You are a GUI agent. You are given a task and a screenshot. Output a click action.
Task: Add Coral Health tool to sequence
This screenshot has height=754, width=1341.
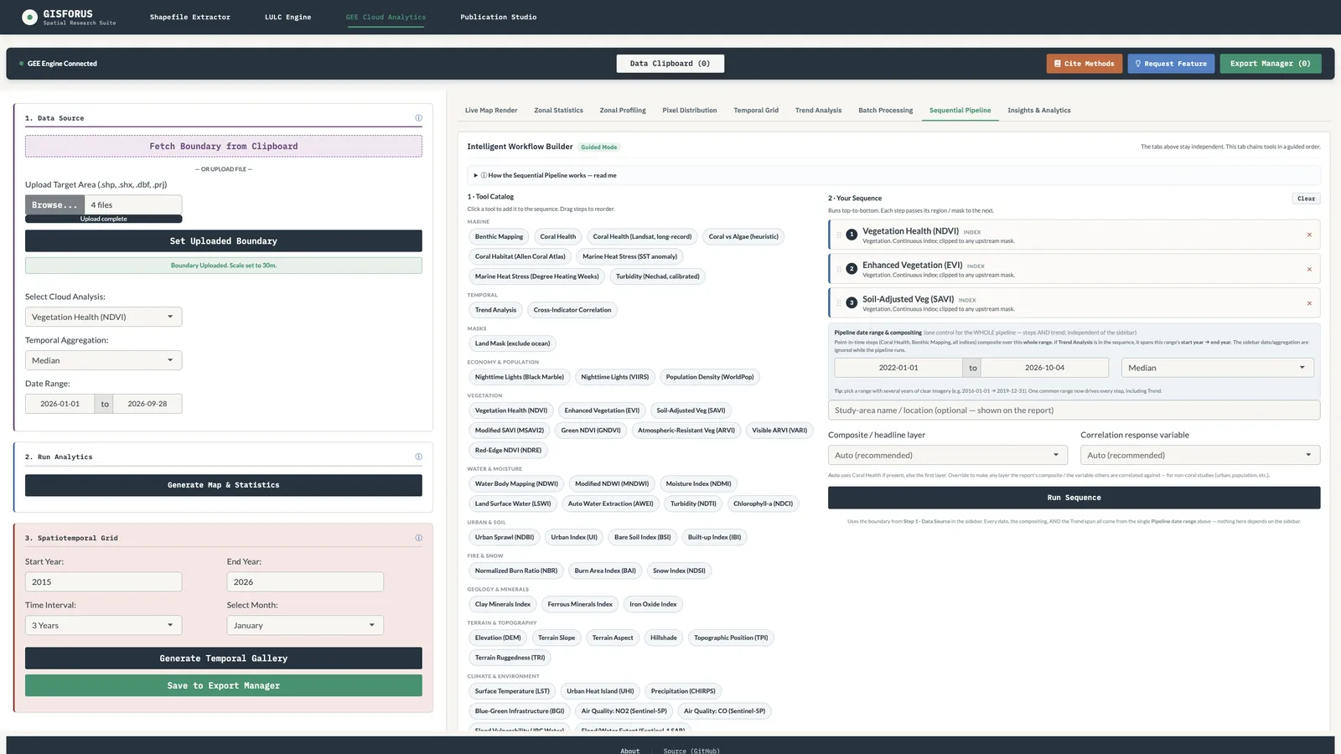(x=557, y=237)
